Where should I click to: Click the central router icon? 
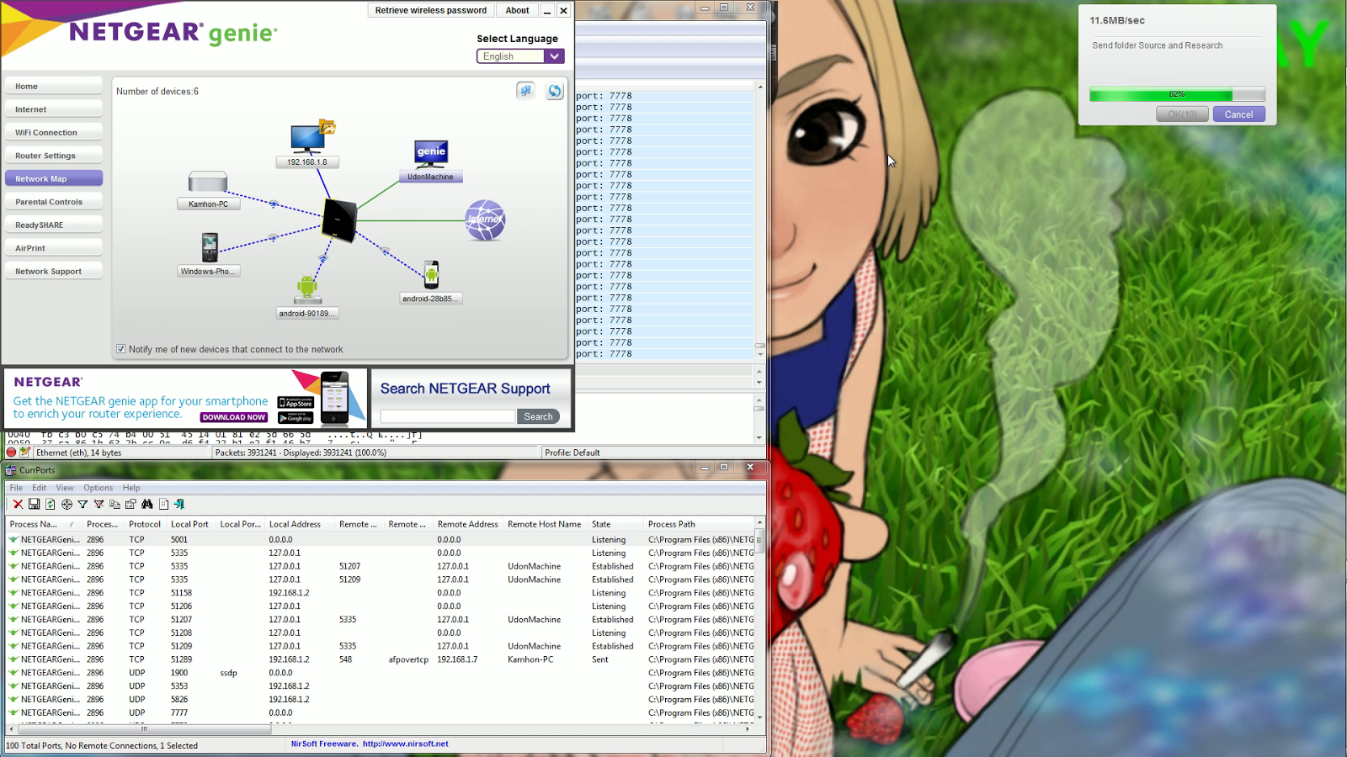click(x=339, y=220)
